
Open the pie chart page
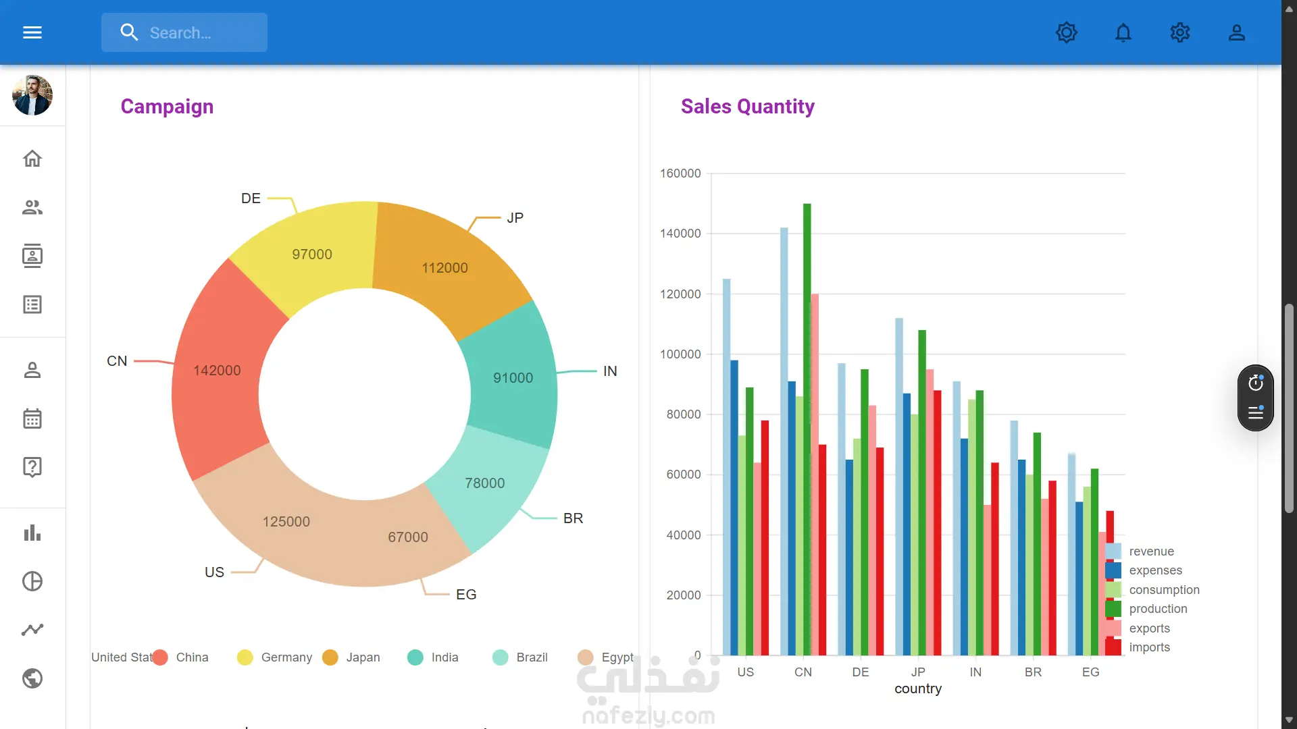32,581
